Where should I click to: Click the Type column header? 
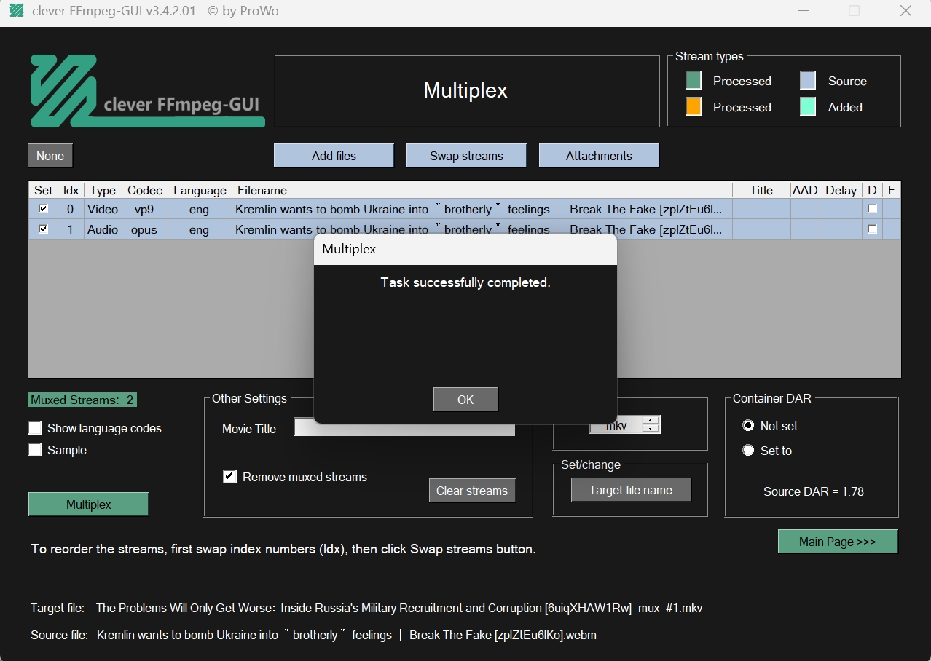point(103,190)
